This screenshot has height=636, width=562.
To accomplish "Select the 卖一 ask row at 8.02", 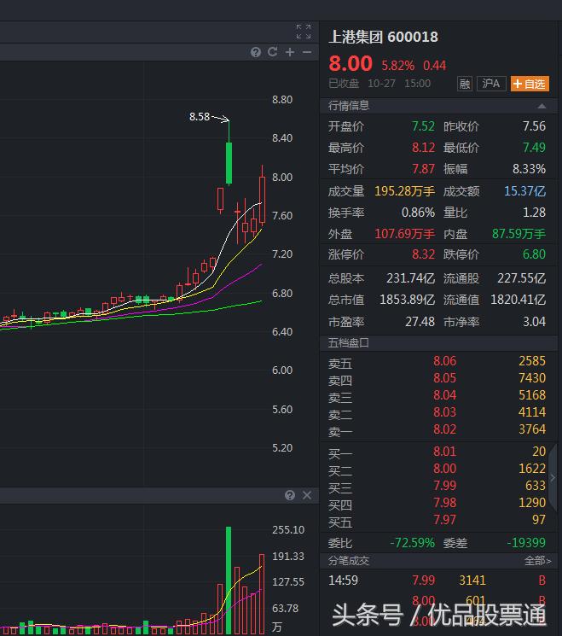I will point(437,429).
